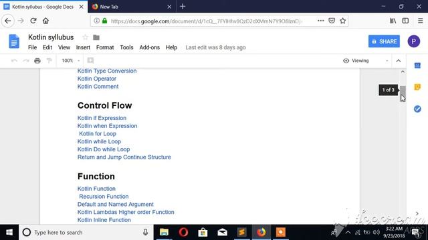Image resolution: width=428 pixels, height=240 pixels.
Task: Open the Viewing mode dropdown
Action: point(366,61)
